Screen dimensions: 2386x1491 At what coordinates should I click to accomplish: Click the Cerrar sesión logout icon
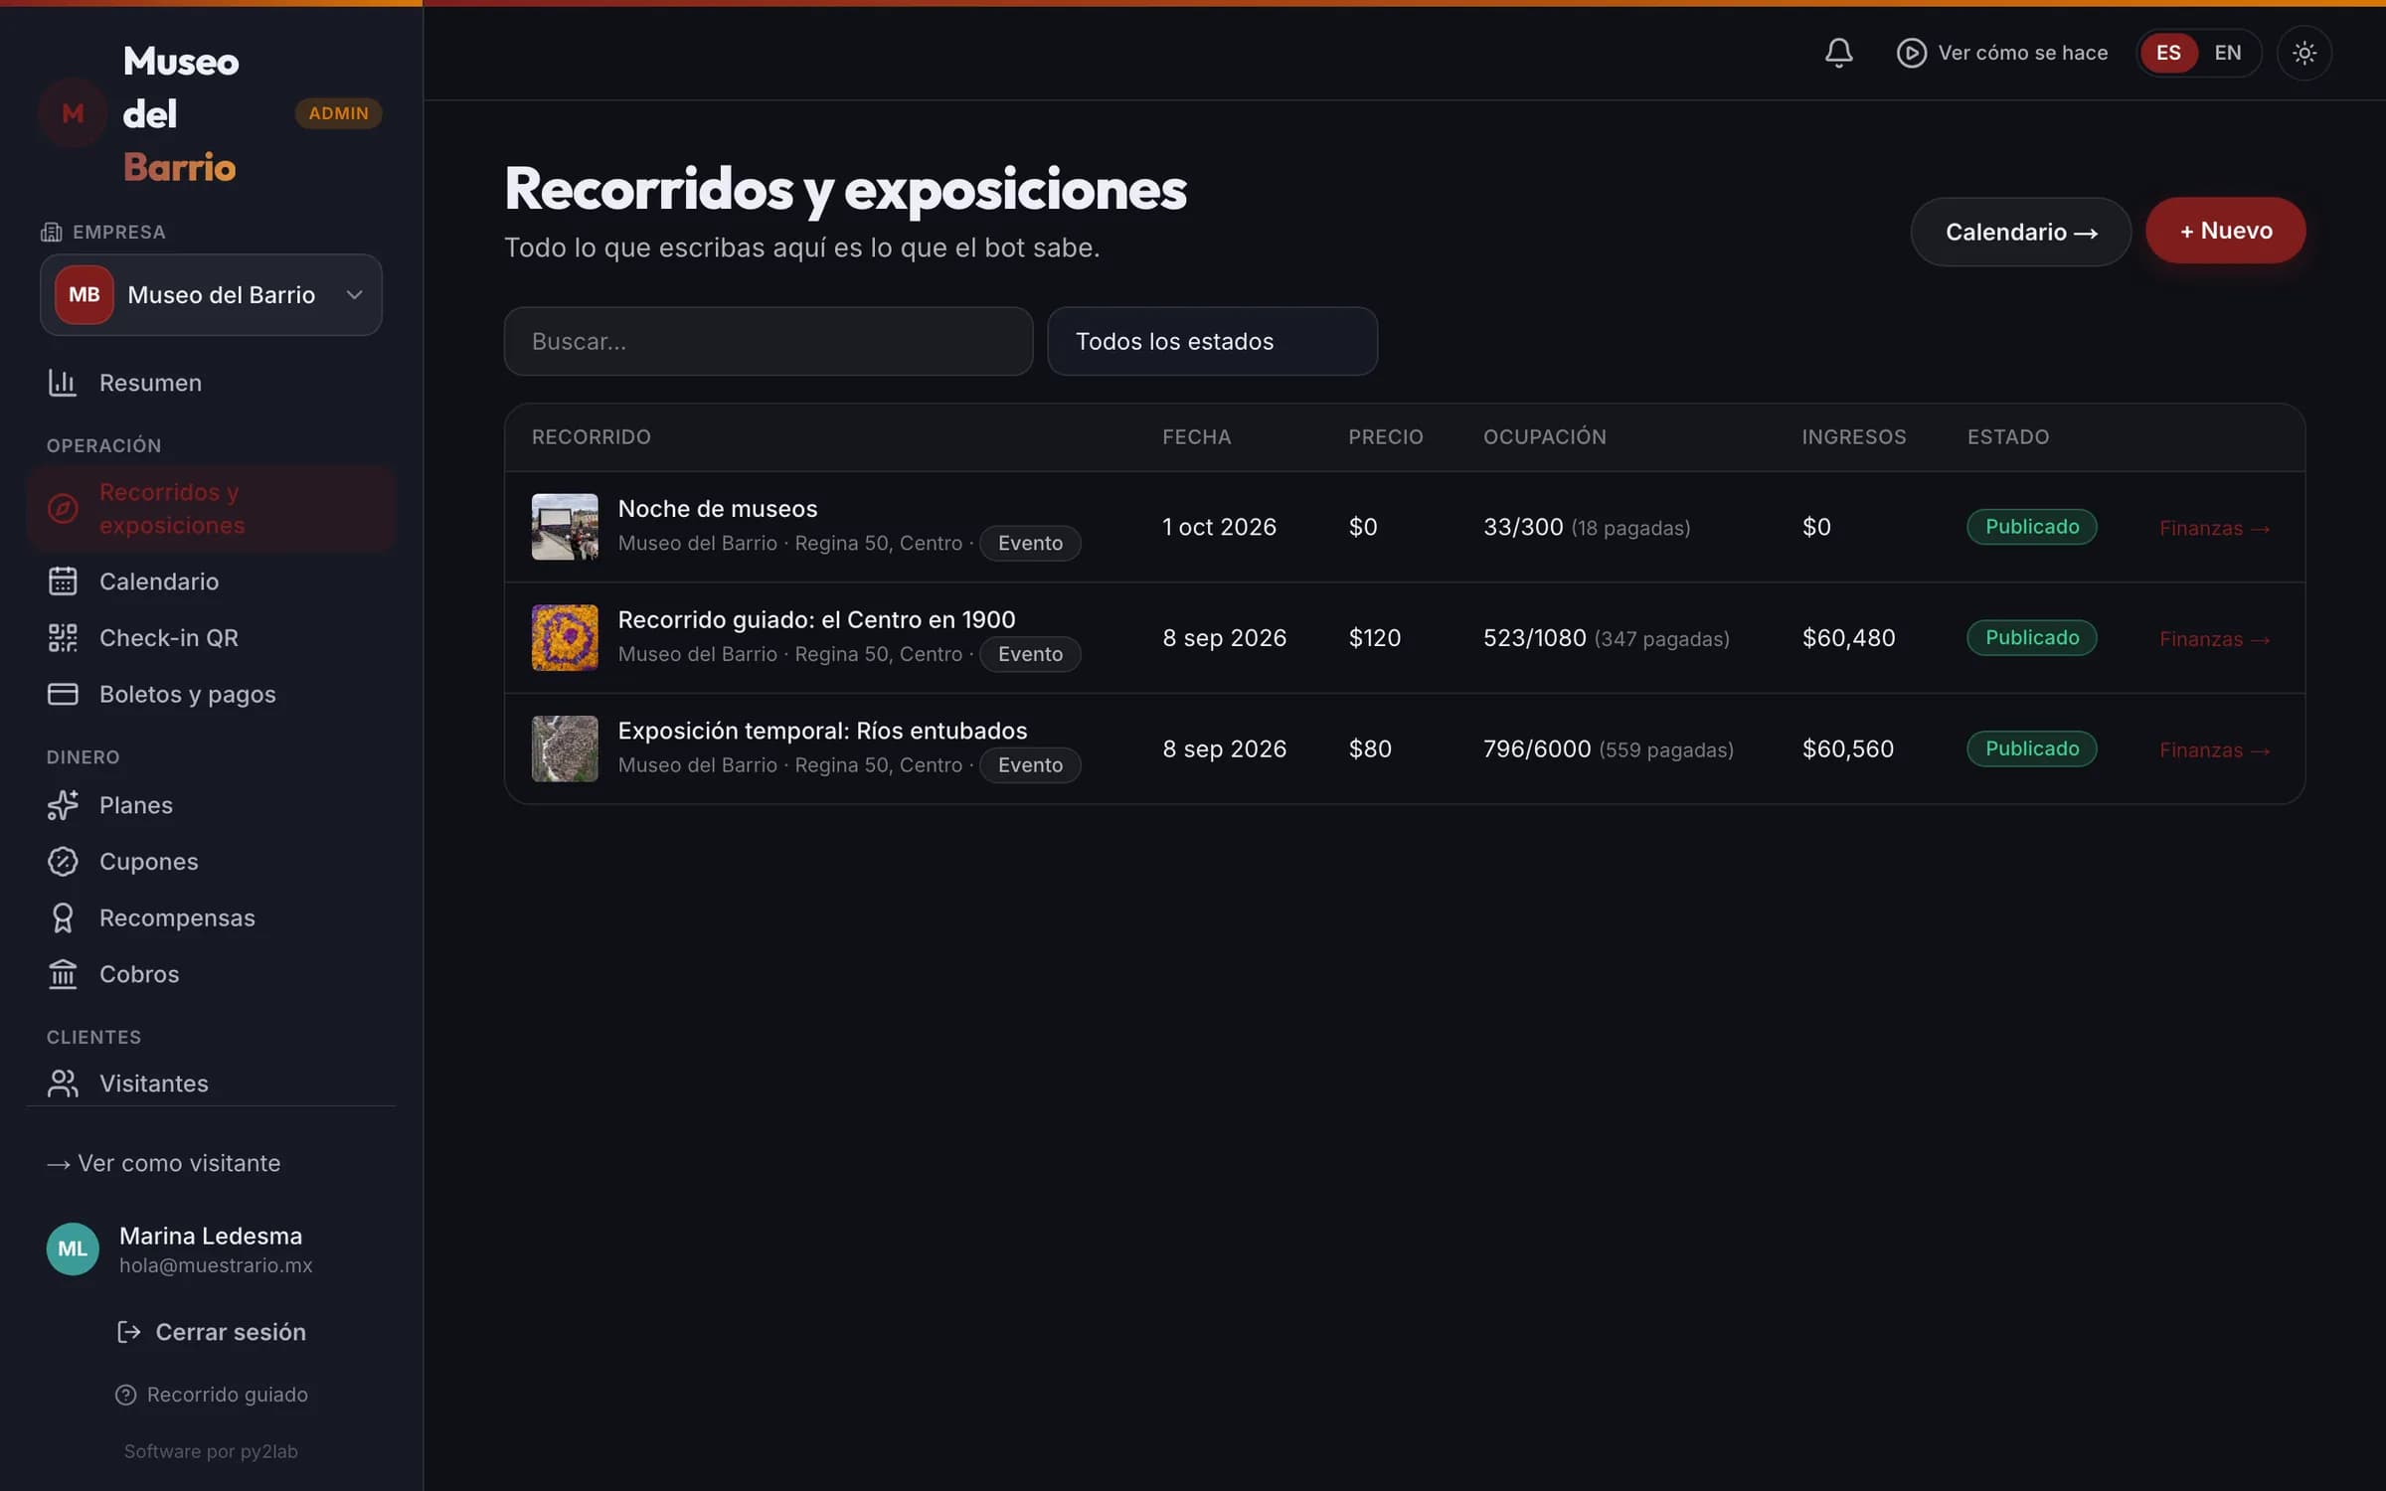tap(128, 1332)
